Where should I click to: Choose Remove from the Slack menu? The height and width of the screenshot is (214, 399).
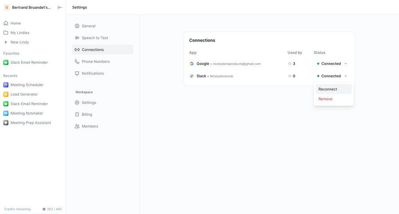[333, 99]
